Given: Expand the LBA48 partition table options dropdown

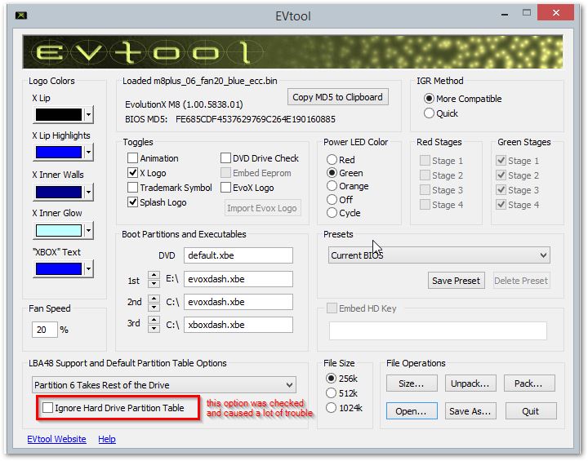Looking at the screenshot, I should click(164, 385).
